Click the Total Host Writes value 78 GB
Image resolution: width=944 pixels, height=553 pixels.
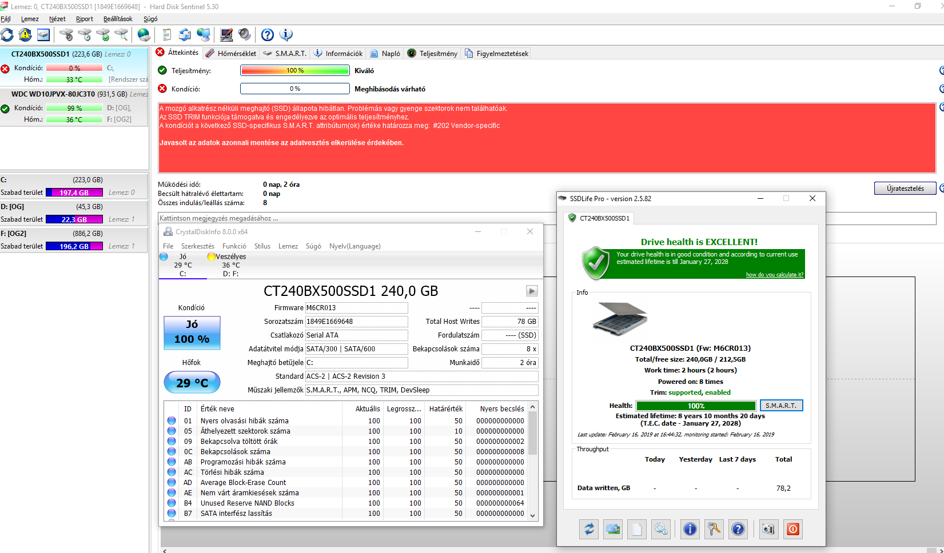click(509, 322)
